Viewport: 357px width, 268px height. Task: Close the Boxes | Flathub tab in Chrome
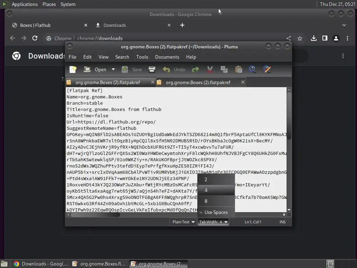coord(86,25)
